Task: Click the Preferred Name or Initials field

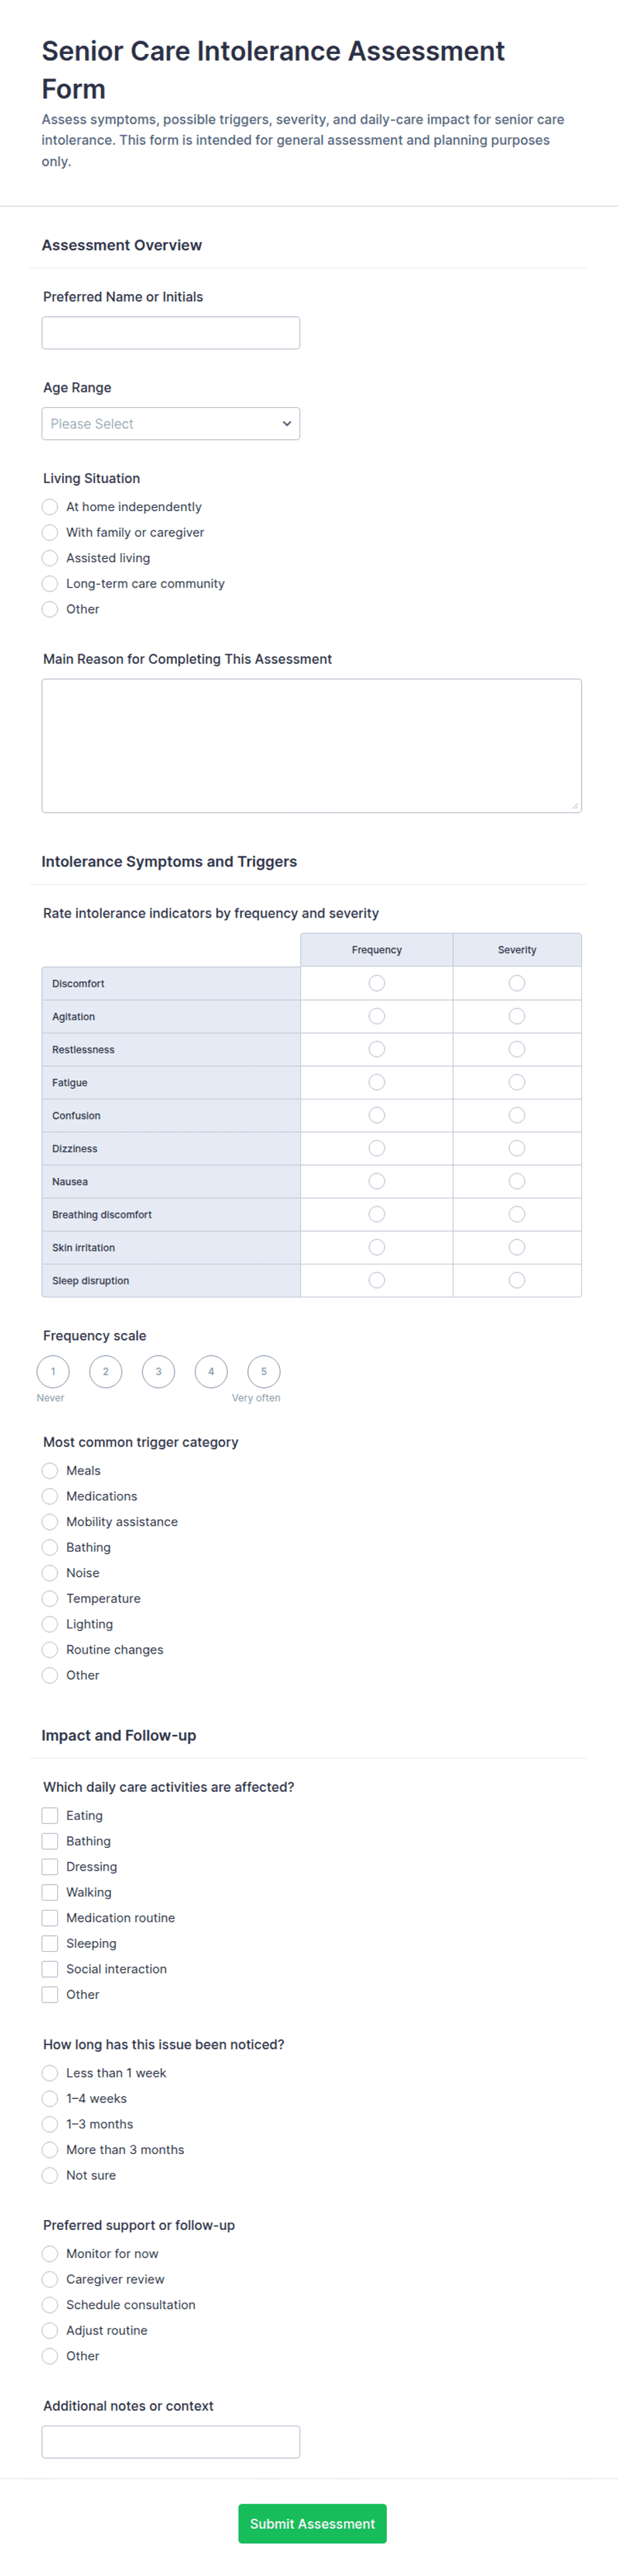Action: click(x=171, y=333)
